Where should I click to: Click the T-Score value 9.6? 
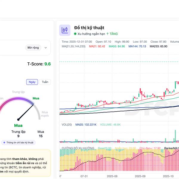click(47, 64)
